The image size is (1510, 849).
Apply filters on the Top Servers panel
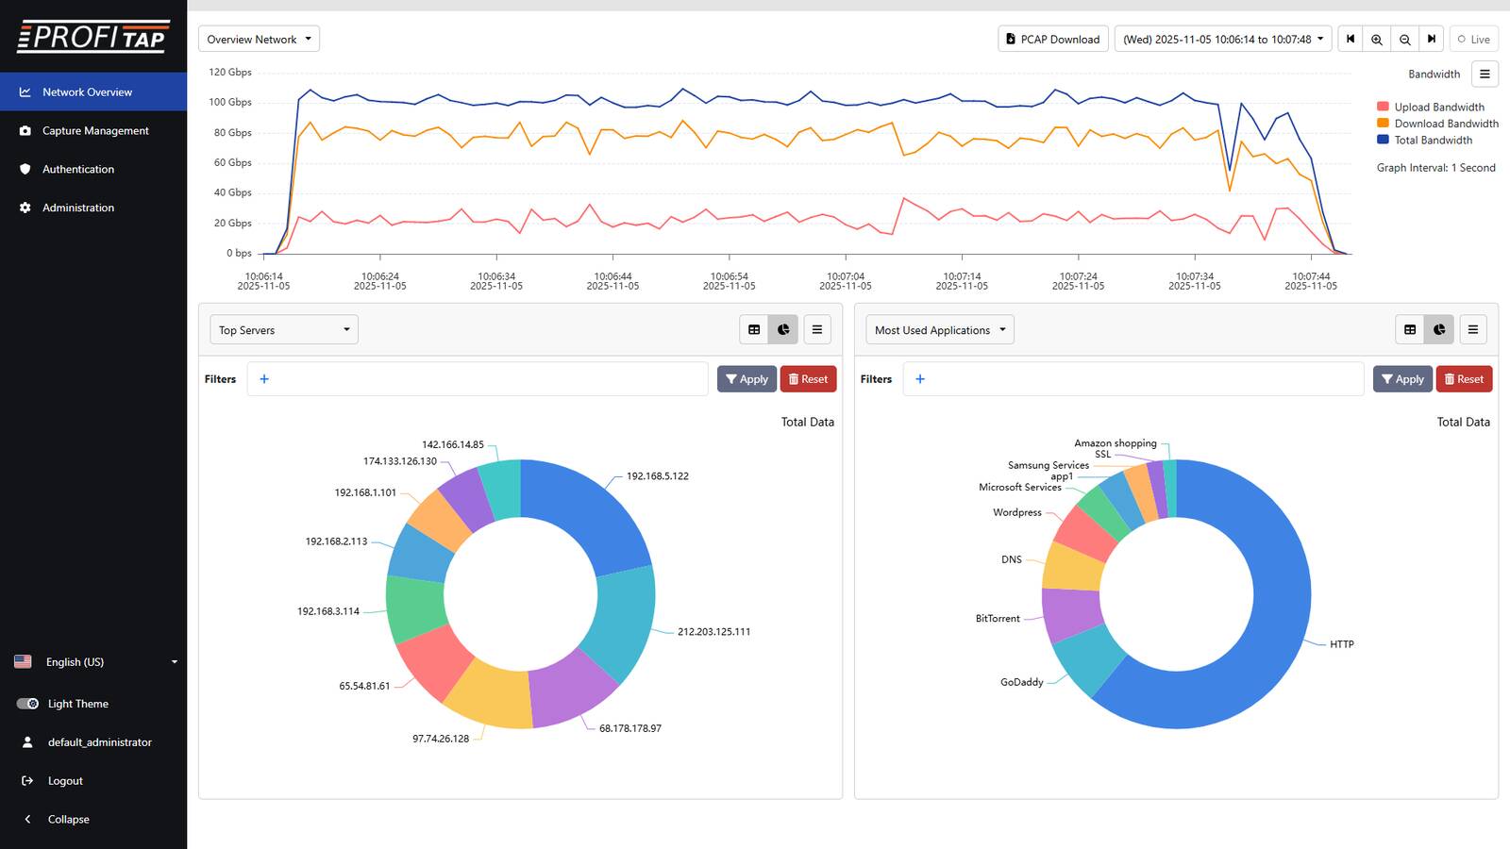point(746,378)
